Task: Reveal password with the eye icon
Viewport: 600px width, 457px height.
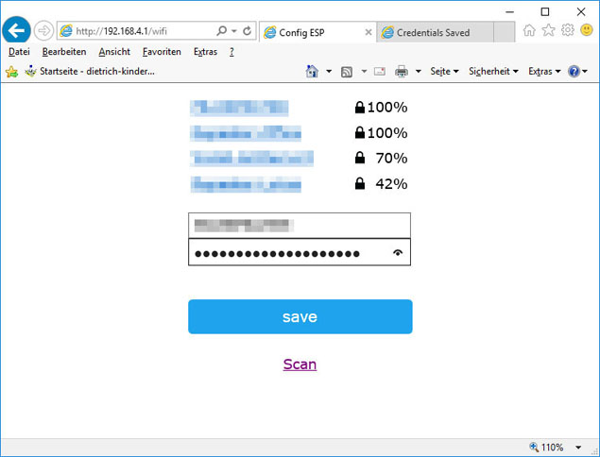Action: [398, 253]
